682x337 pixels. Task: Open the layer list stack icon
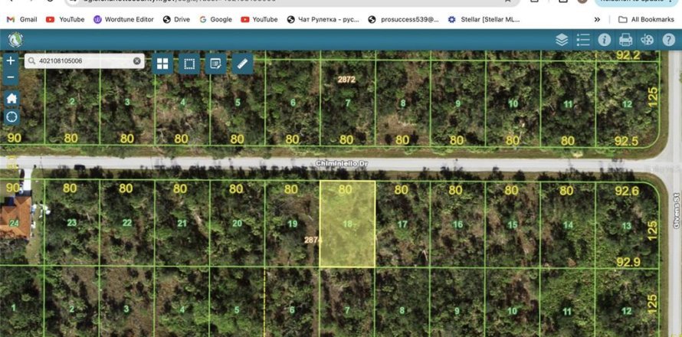pos(562,40)
